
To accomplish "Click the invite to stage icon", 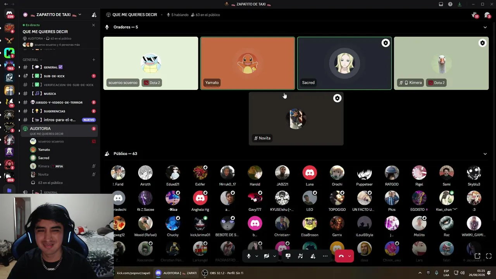I will (313, 256).
